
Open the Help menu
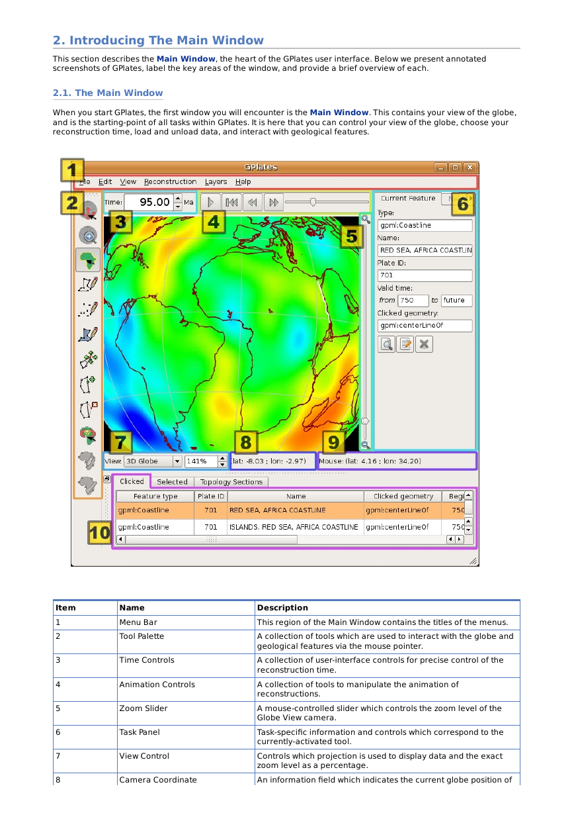[243, 181]
